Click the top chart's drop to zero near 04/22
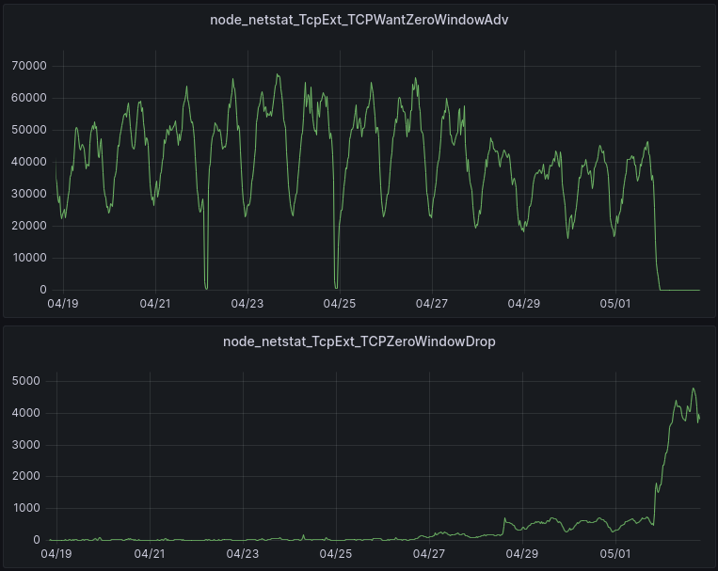This screenshot has width=718, height=571. click(206, 287)
